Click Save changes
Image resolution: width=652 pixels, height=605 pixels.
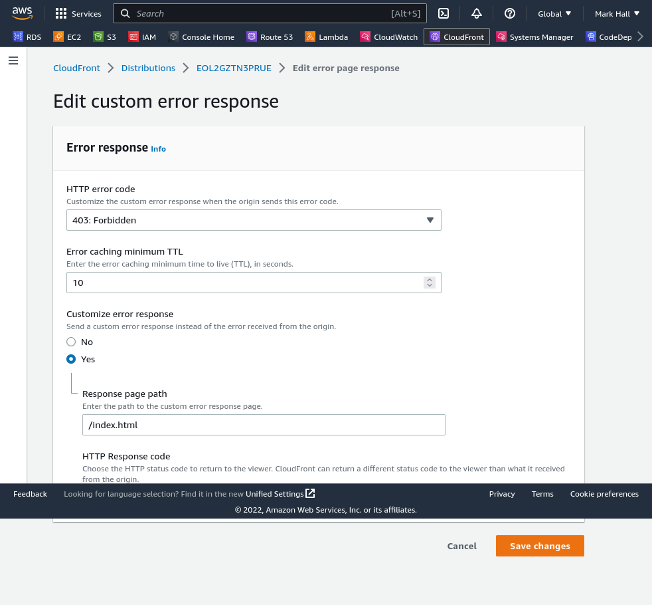[x=540, y=546]
